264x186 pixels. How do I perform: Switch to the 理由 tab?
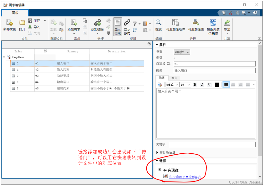pos(174,78)
